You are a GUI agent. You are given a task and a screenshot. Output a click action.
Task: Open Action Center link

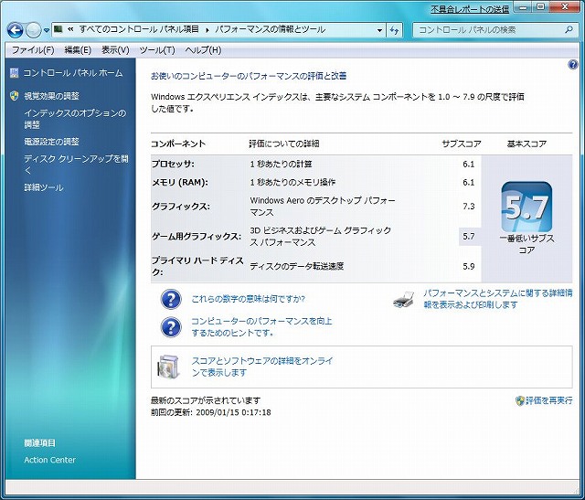click(49, 460)
